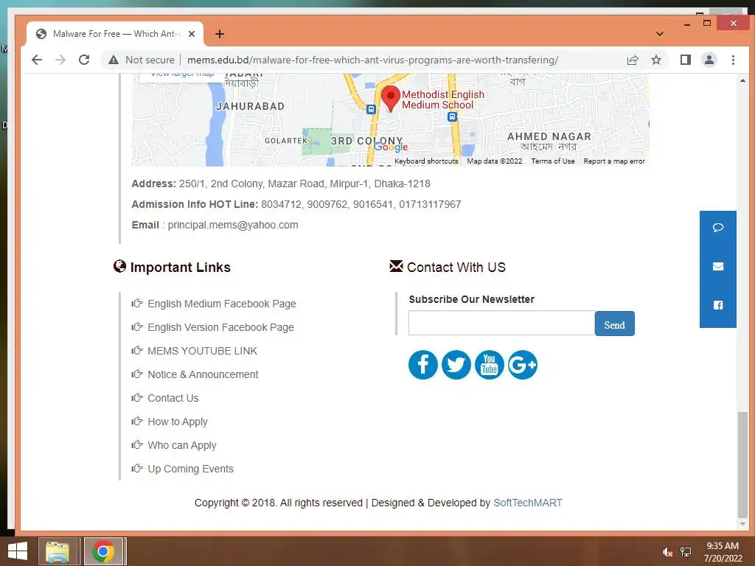
Task: Open the Facebook side widget icon
Action: (x=718, y=305)
